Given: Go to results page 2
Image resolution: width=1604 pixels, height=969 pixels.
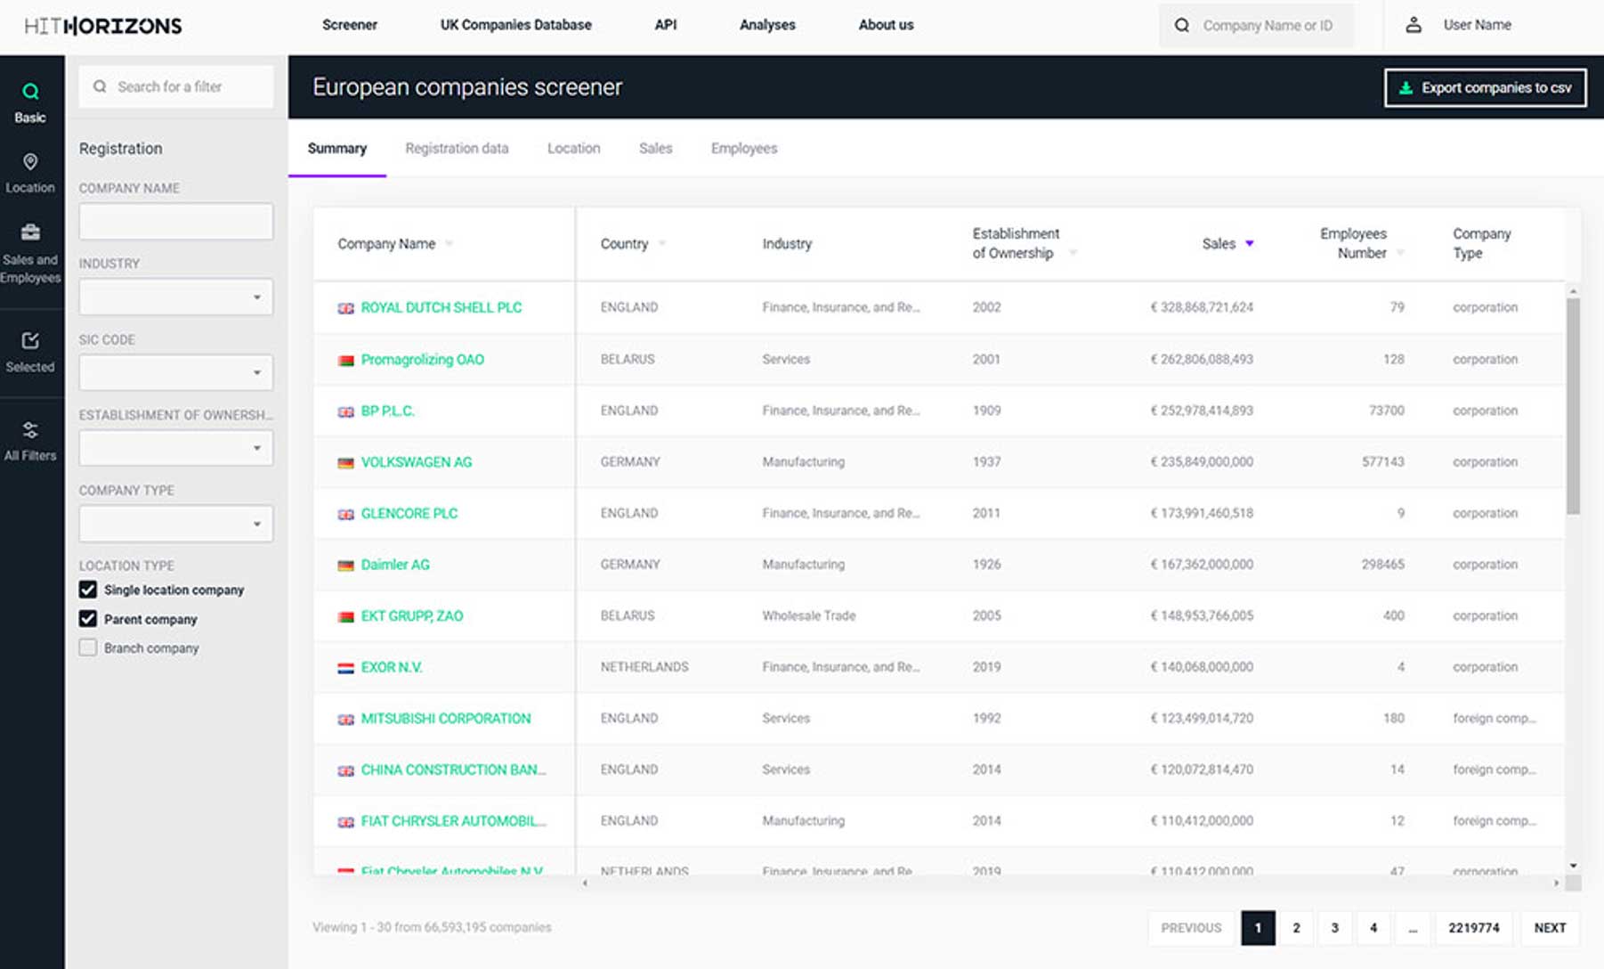Looking at the screenshot, I should 1296,927.
